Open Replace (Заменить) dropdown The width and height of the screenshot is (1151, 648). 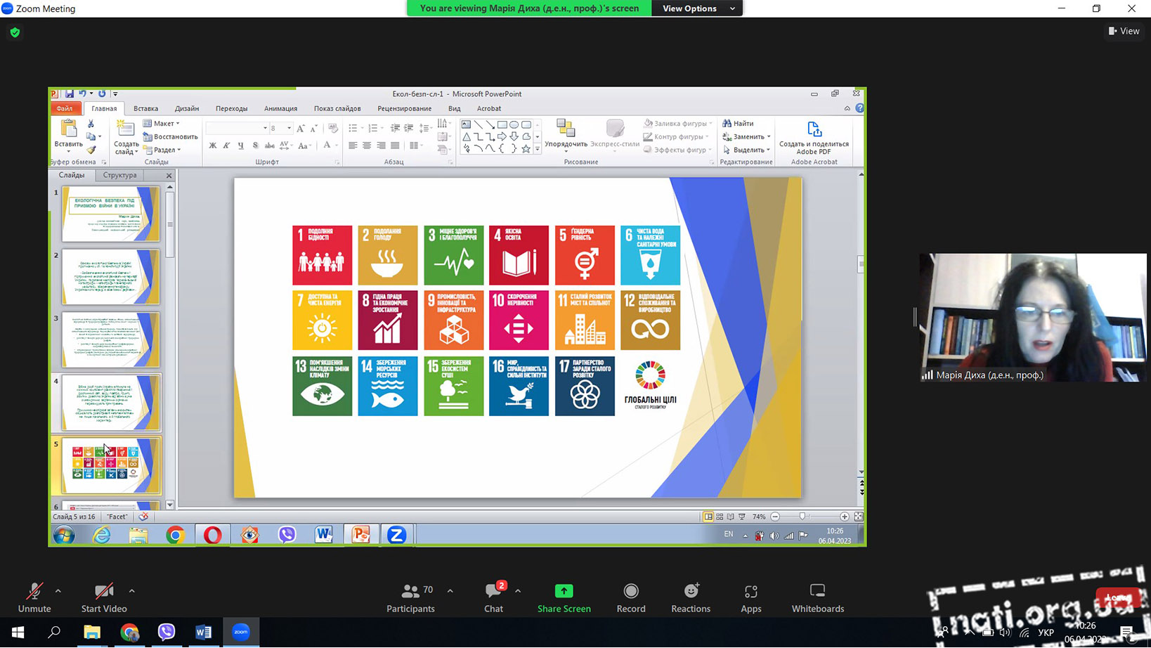[746, 136]
